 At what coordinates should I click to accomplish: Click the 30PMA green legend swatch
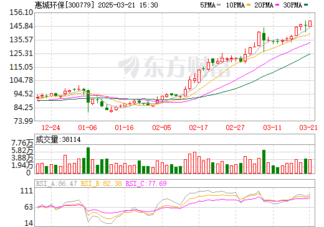pyautogui.click(x=306, y=5)
